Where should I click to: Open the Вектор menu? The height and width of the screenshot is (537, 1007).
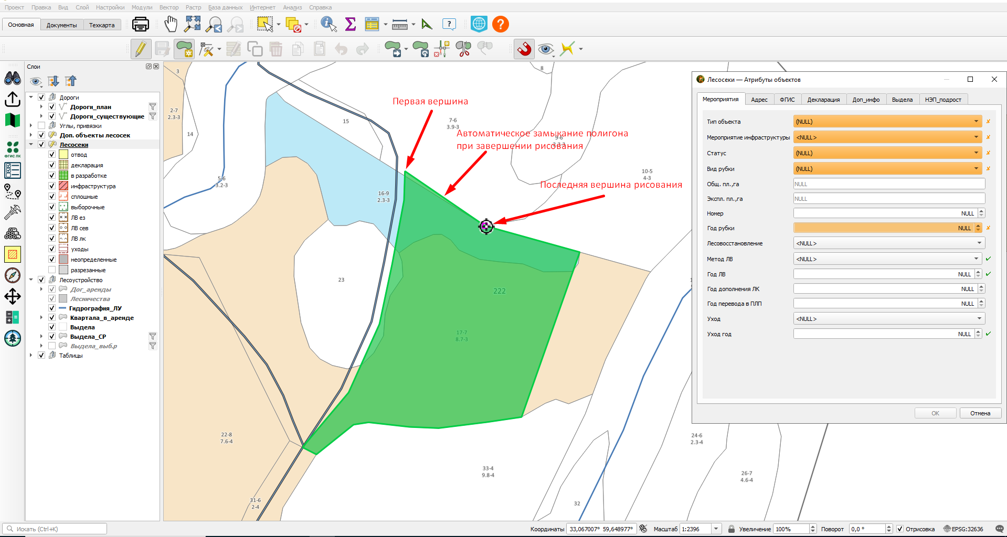point(169,7)
